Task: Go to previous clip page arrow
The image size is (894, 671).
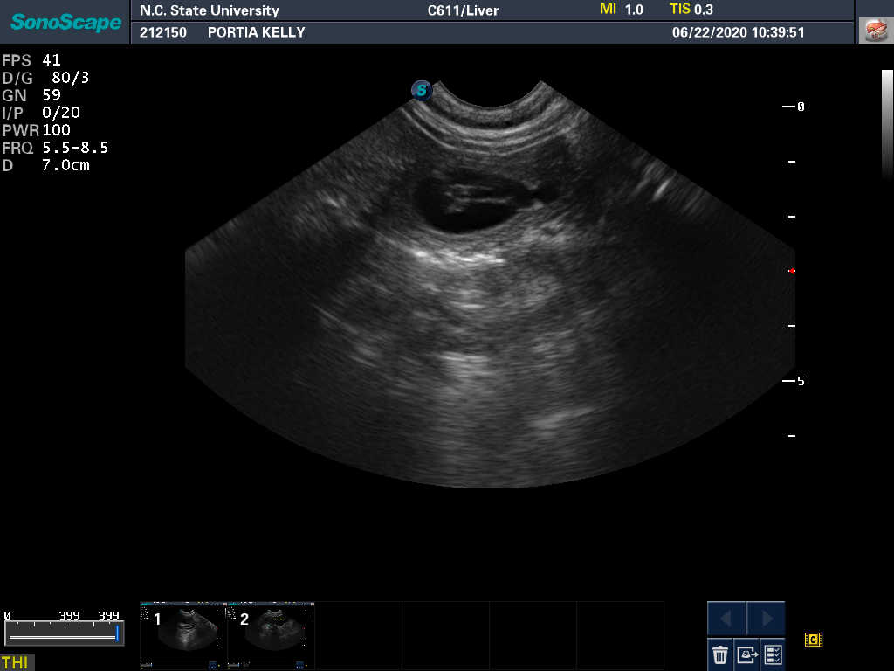Action: click(x=726, y=619)
